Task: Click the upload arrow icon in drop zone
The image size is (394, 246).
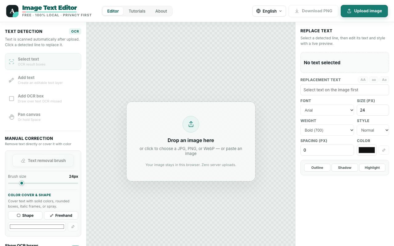Action: (191, 124)
